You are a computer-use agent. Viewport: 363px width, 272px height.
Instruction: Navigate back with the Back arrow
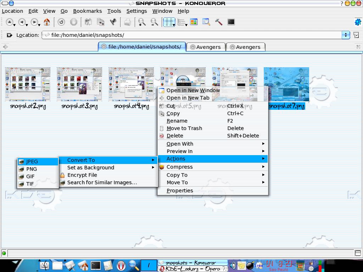[x=22, y=22]
